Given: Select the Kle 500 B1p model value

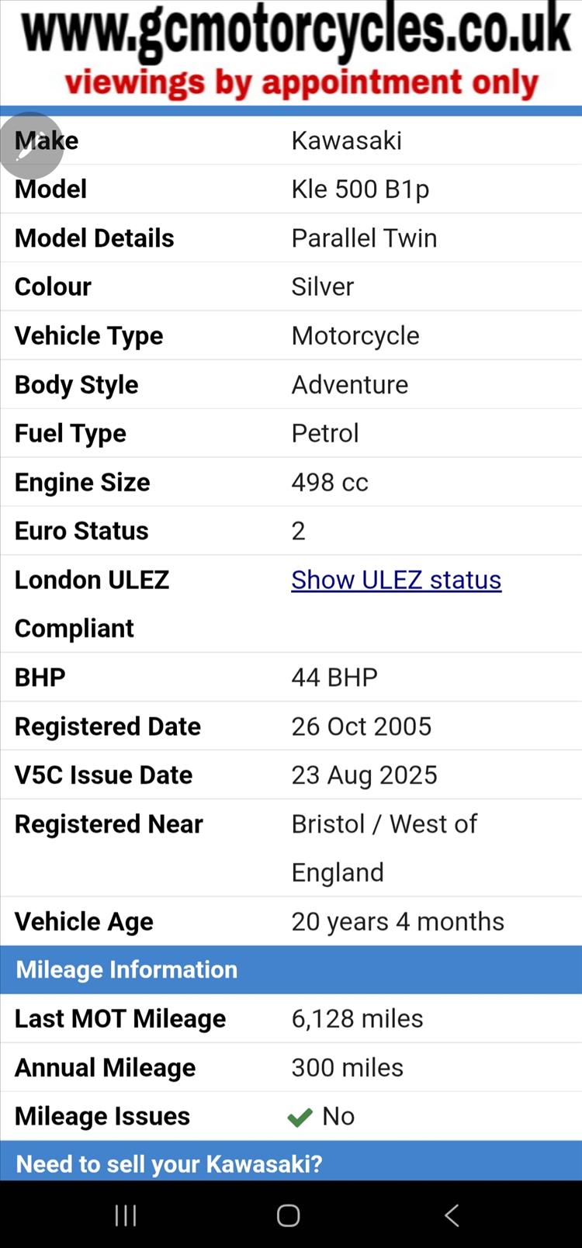Looking at the screenshot, I should point(360,189).
